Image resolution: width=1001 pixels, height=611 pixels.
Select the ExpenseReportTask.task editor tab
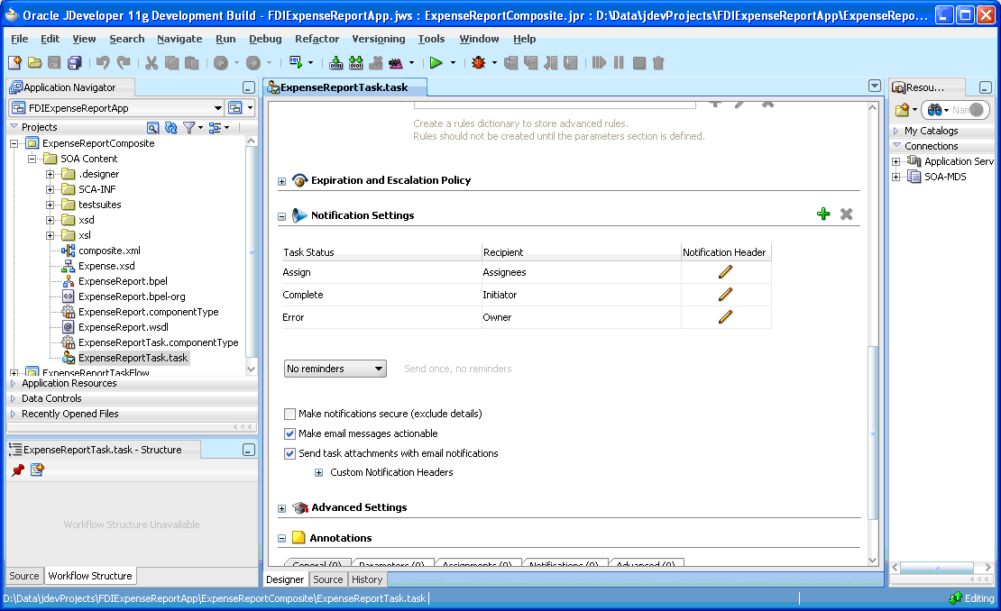[x=344, y=87]
